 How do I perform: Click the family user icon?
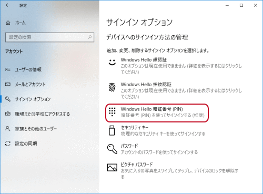(x=8, y=128)
